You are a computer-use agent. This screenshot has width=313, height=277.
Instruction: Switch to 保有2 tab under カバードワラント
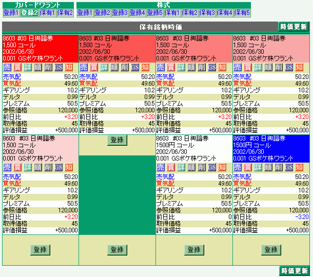pos(65,12)
